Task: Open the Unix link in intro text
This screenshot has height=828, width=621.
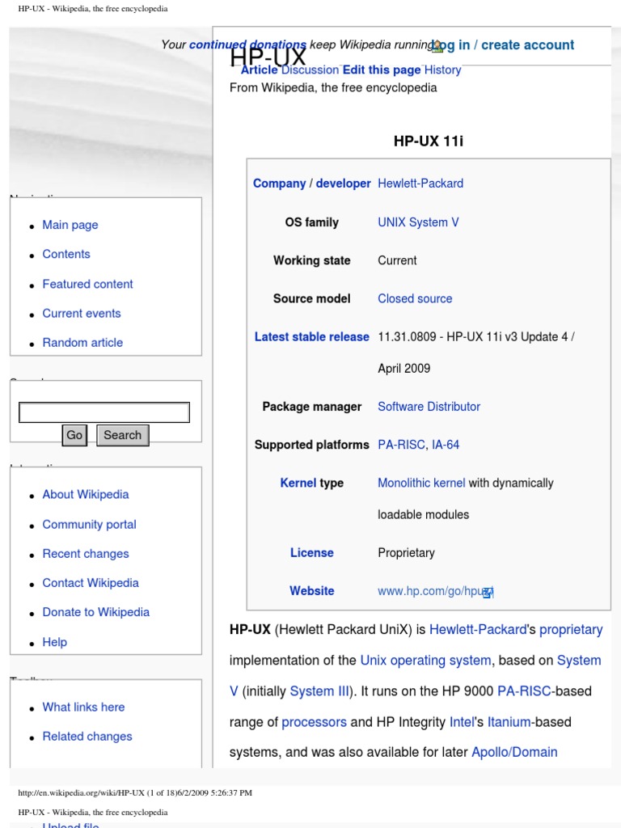Action: 374,660
